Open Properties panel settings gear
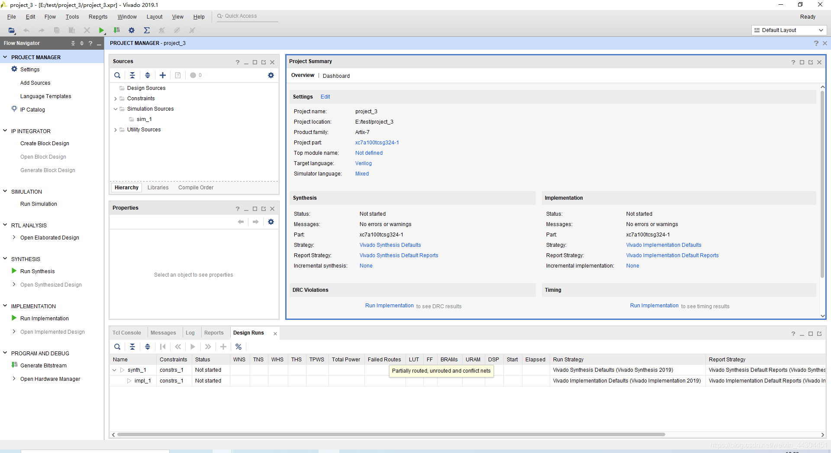Viewport: 831px width, 453px height. point(271,222)
